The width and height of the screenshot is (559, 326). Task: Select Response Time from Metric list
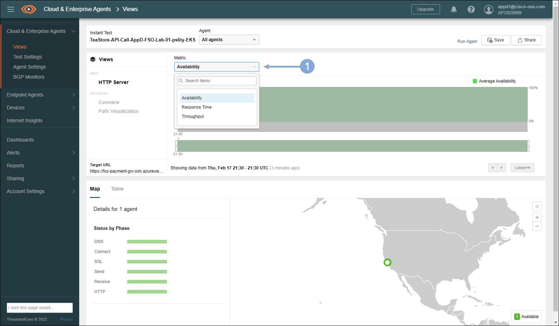[x=197, y=107]
